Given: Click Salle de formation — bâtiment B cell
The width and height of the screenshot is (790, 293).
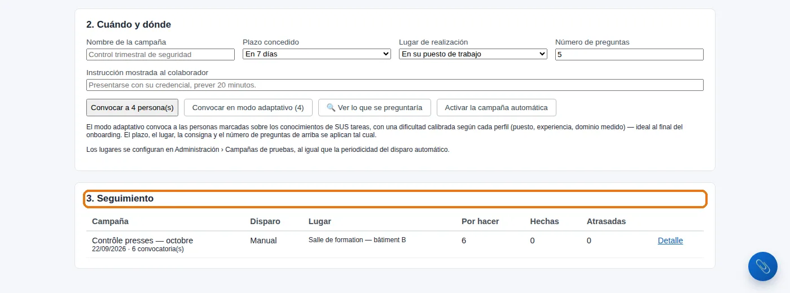Looking at the screenshot, I should click(x=357, y=240).
